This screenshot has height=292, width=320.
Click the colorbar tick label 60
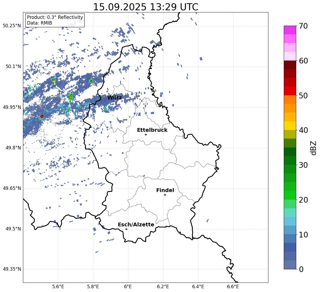tap(304, 61)
